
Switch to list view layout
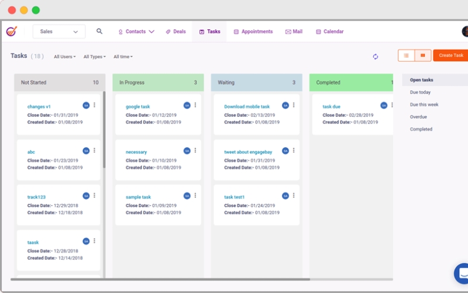click(406, 56)
